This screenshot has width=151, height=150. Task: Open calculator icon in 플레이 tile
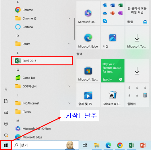[x=145, y=95]
